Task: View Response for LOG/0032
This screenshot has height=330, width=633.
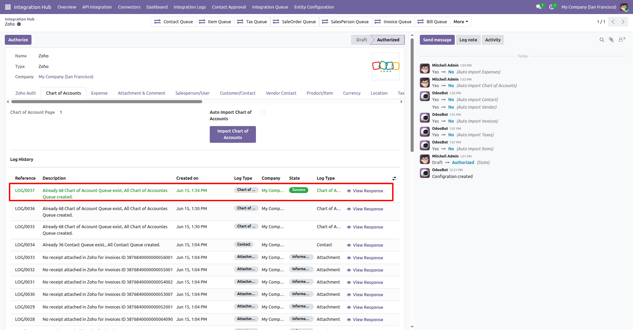Action: click(365, 270)
